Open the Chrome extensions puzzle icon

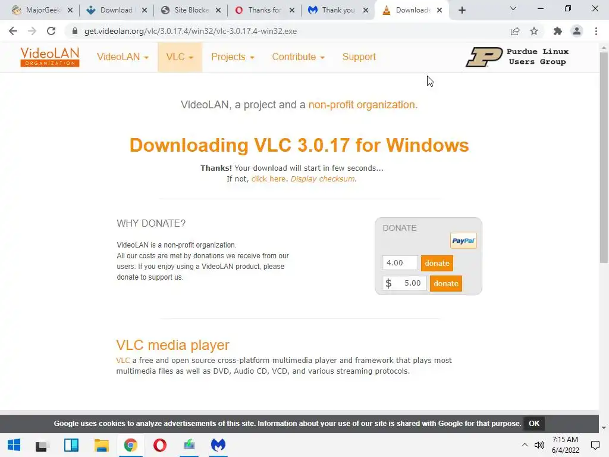click(x=558, y=31)
